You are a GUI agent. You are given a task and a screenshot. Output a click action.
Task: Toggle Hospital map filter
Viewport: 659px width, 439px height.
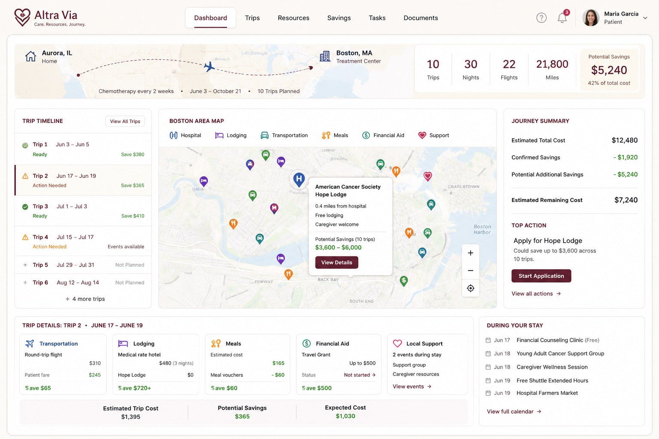click(185, 135)
